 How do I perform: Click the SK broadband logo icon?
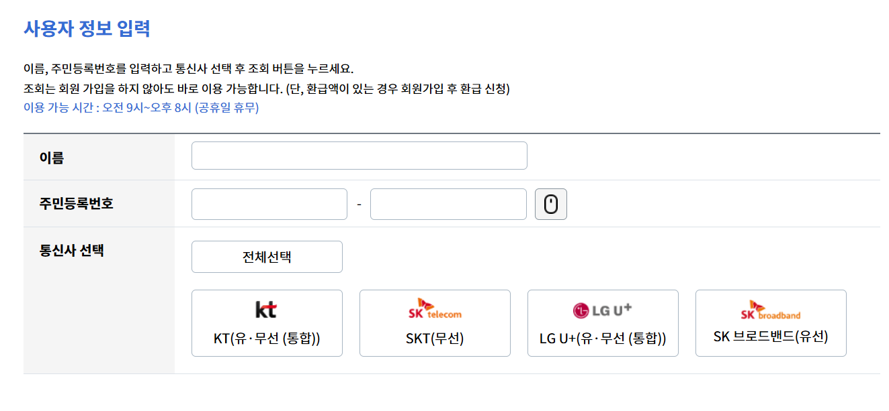[770, 309]
